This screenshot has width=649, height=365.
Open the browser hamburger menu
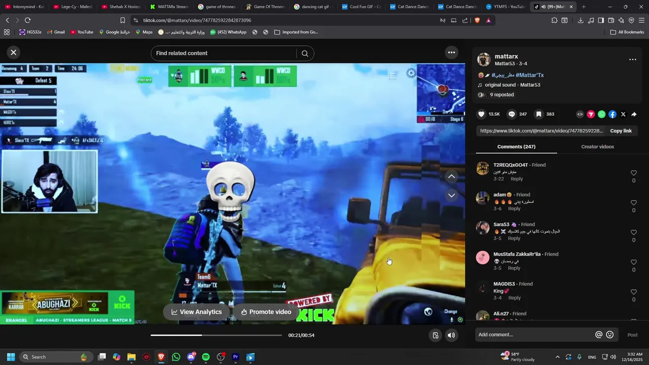click(x=641, y=20)
